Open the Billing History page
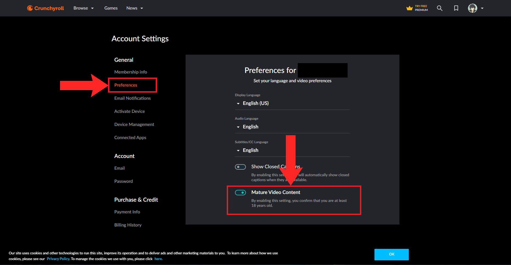 coord(128,225)
